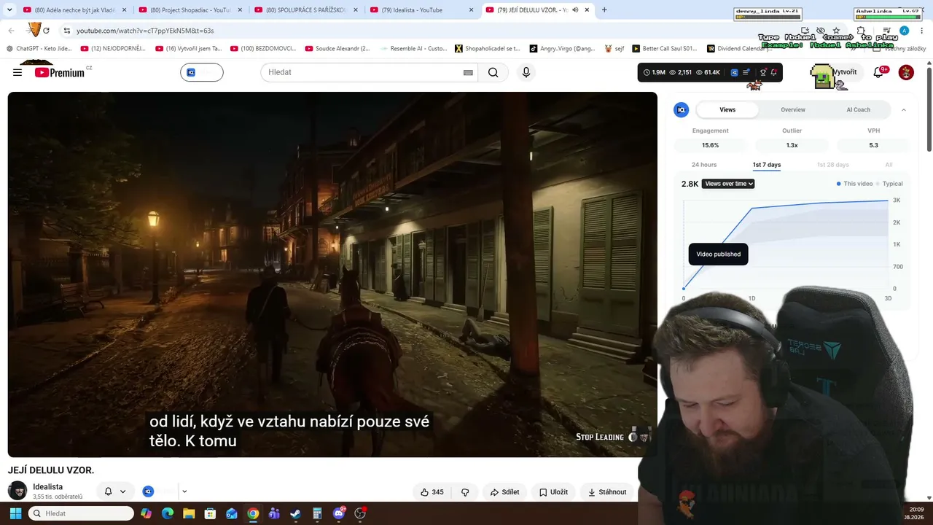This screenshot has width=933, height=525.
Task: Open the Idealista channel name link
Action: click(x=47, y=486)
